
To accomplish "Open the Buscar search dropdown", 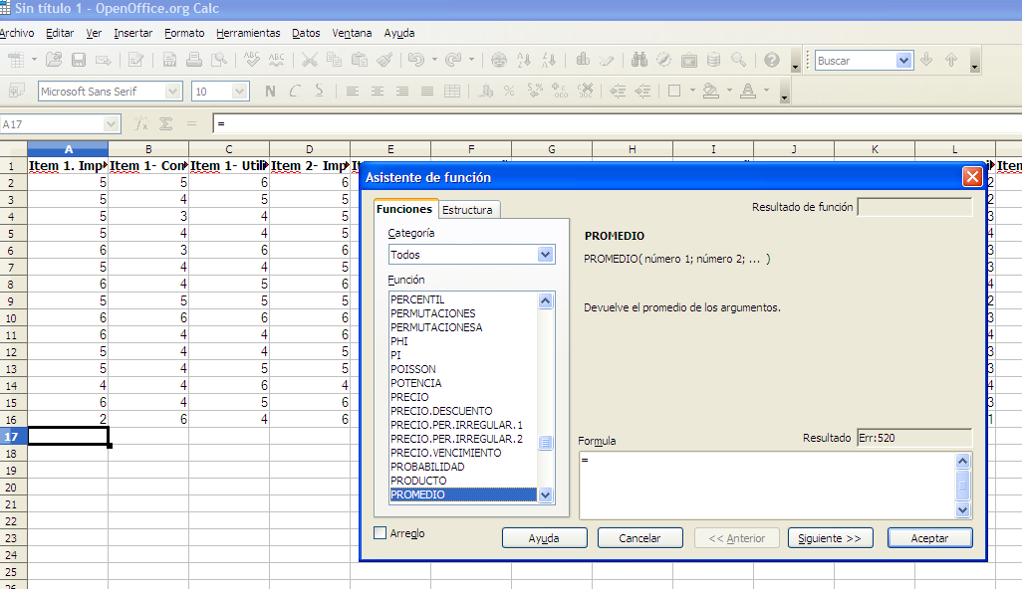I will [x=903, y=61].
